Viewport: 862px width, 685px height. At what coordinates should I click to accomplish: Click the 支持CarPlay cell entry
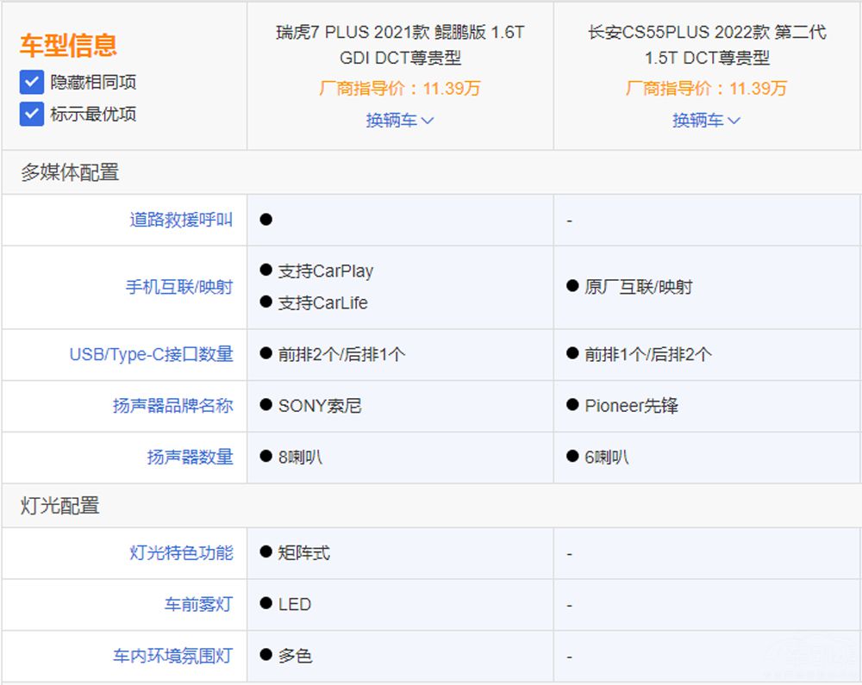(x=326, y=271)
